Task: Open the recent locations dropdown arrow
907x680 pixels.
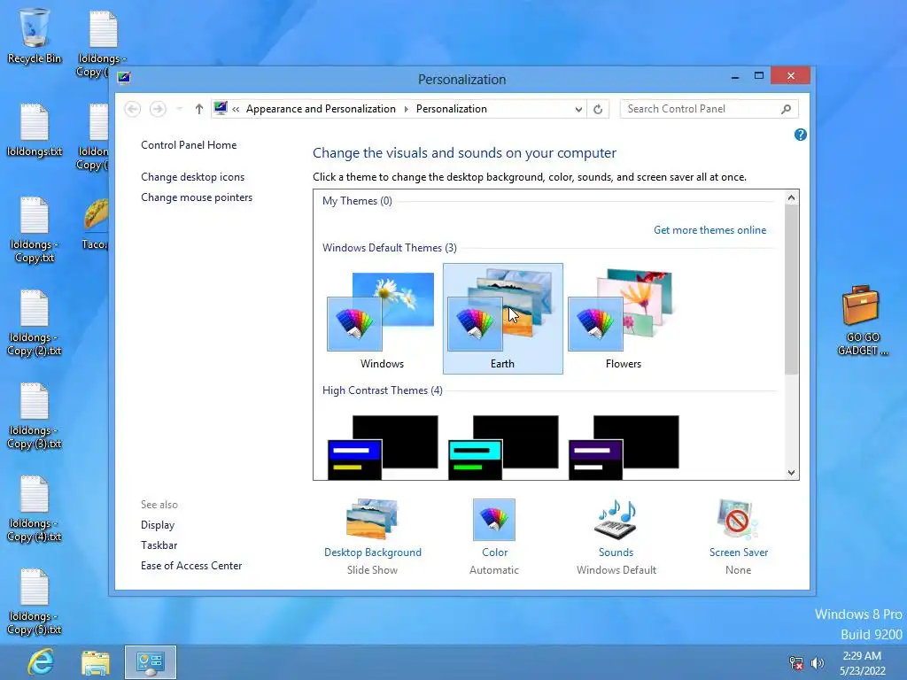Action: pos(179,109)
